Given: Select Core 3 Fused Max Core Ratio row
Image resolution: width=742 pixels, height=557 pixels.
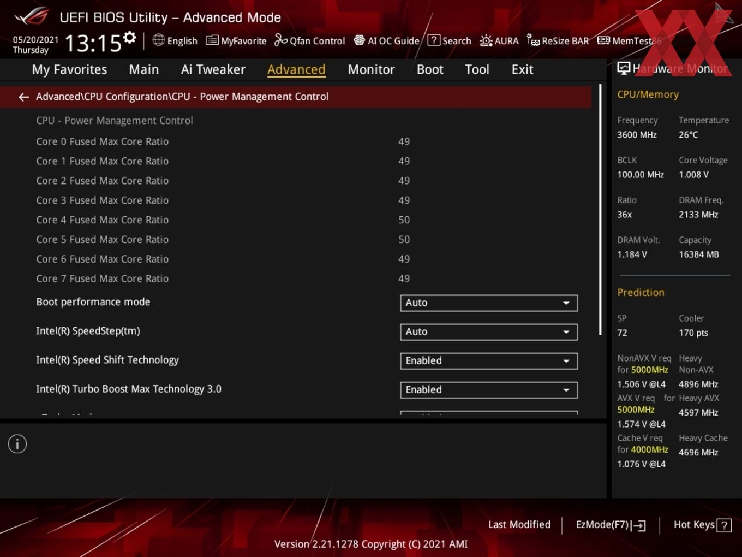Looking at the screenshot, I should (x=295, y=200).
